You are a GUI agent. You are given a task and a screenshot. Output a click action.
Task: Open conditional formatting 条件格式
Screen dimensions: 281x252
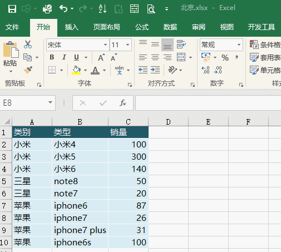(x=265, y=45)
